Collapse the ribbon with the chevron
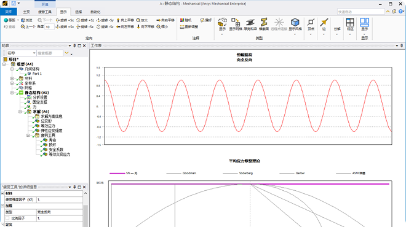406x227 pixels. coord(388,12)
